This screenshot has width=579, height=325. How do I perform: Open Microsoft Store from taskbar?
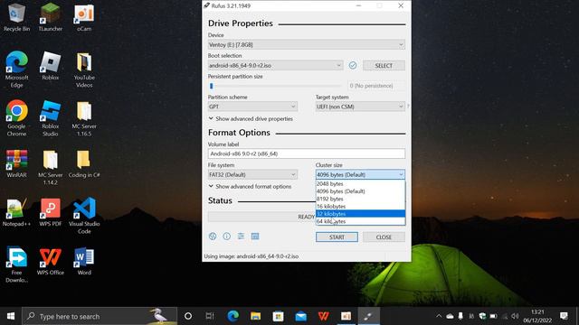tap(278, 316)
